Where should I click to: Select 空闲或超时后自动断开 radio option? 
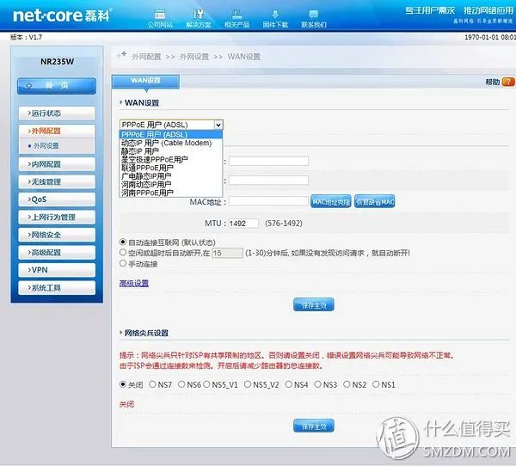point(123,253)
